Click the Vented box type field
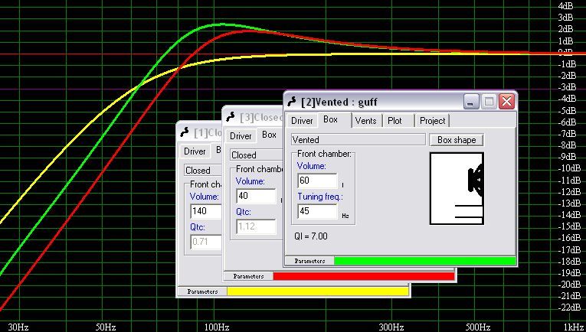This screenshot has width=586, height=332. click(358, 140)
